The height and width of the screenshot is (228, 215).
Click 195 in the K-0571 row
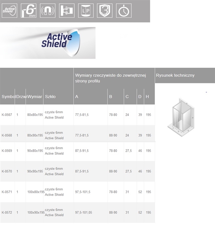148,192
